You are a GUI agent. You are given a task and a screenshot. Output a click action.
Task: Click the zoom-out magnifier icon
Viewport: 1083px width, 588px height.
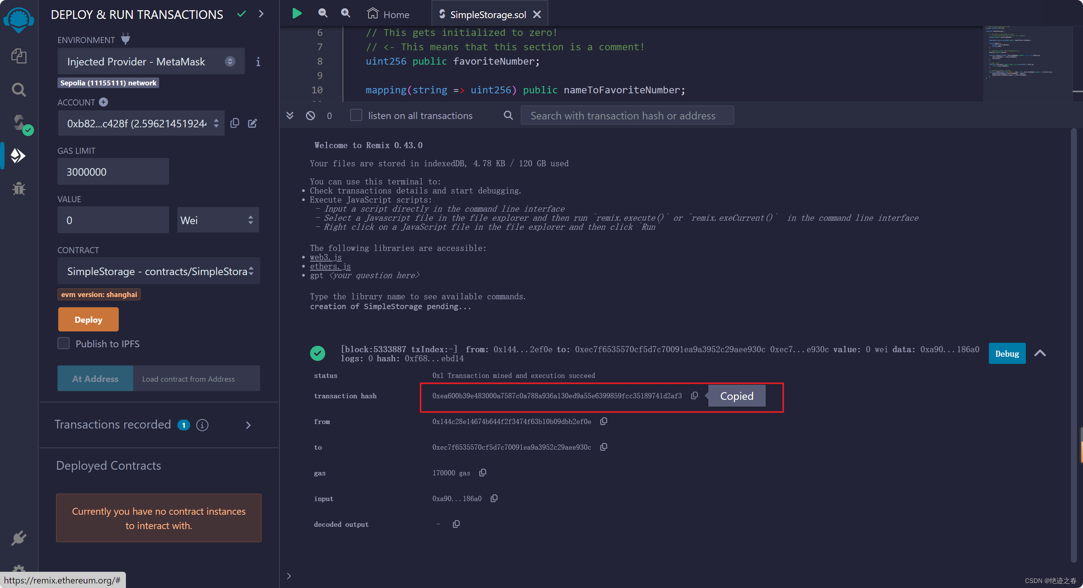[322, 13]
